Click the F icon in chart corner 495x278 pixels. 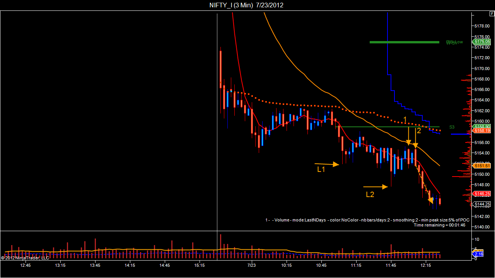(492, 13)
